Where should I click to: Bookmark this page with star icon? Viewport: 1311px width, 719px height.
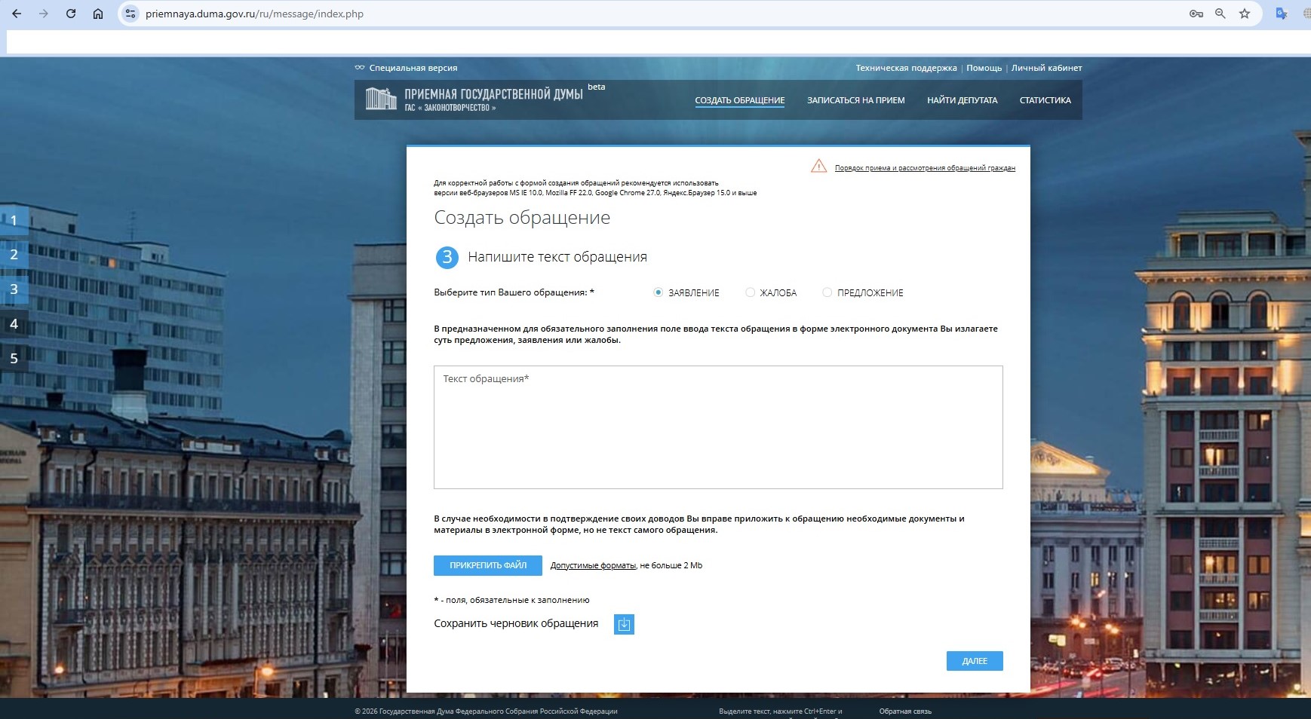point(1245,14)
